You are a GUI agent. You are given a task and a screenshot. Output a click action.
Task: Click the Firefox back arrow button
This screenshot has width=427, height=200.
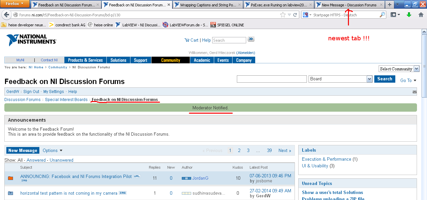click(x=6, y=15)
